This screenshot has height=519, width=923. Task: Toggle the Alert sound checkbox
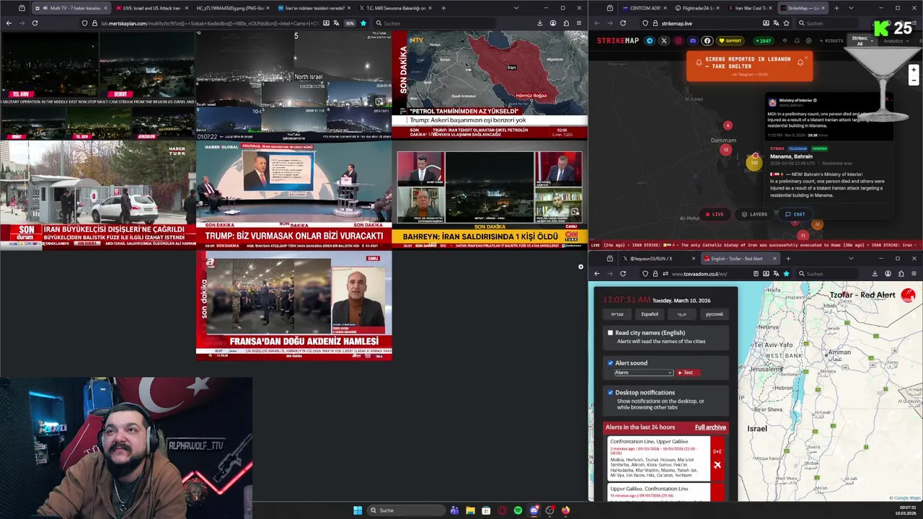click(x=610, y=363)
